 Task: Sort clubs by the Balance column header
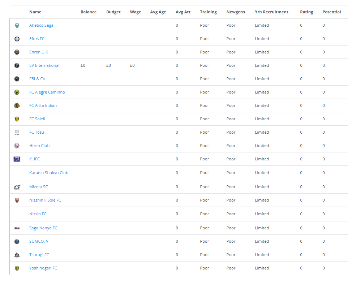pos(89,12)
